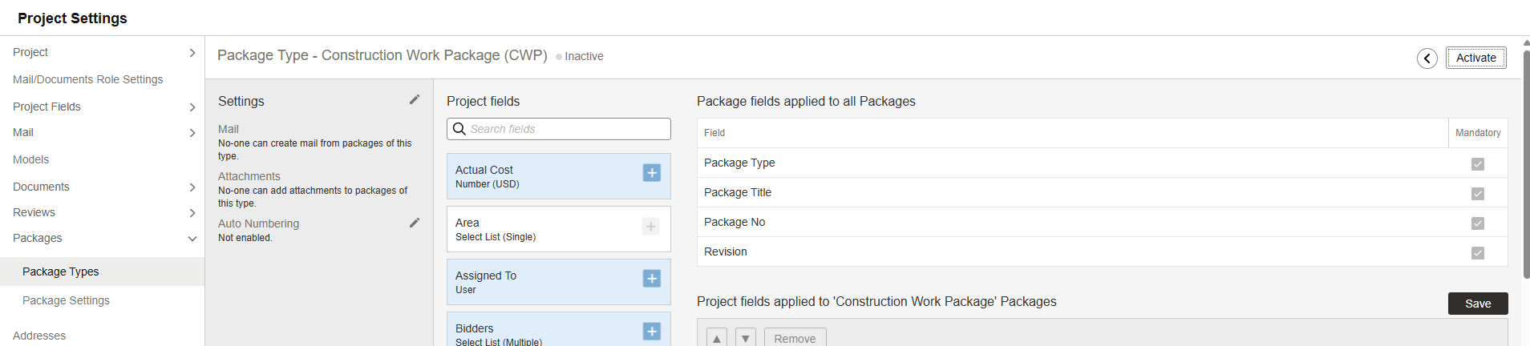Edit Settings with the pencil icon
The width and height of the screenshot is (1530, 346).
(x=415, y=99)
